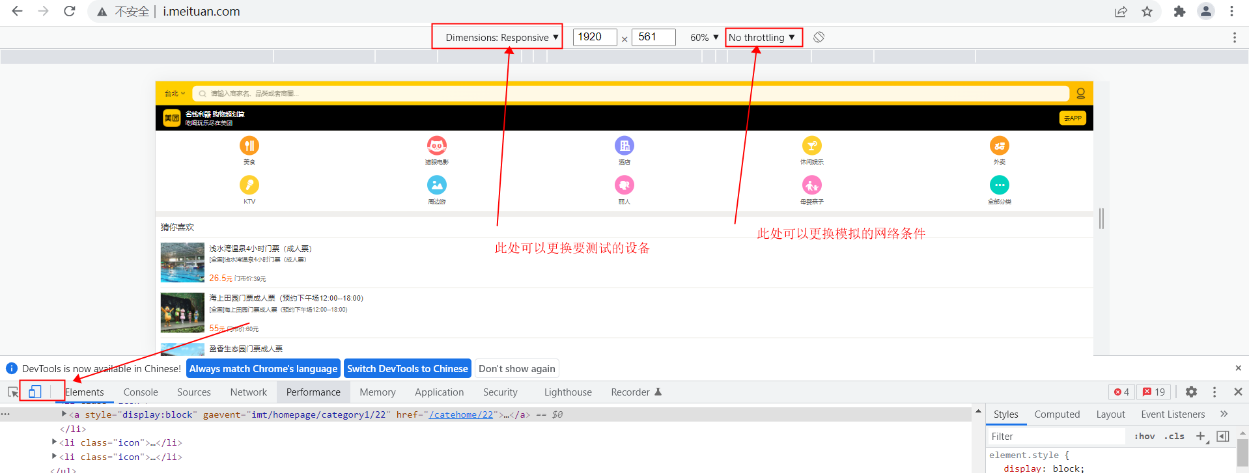Click the rotate orientation icon

(819, 37)
